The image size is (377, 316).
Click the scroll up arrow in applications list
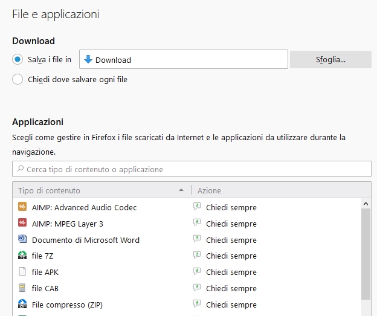[366, 204]
